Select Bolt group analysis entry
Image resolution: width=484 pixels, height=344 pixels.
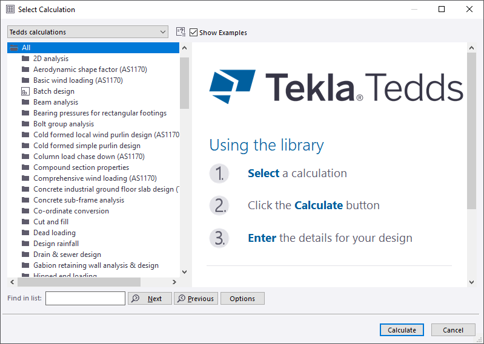pyautogui.click(x=64, y=124)
